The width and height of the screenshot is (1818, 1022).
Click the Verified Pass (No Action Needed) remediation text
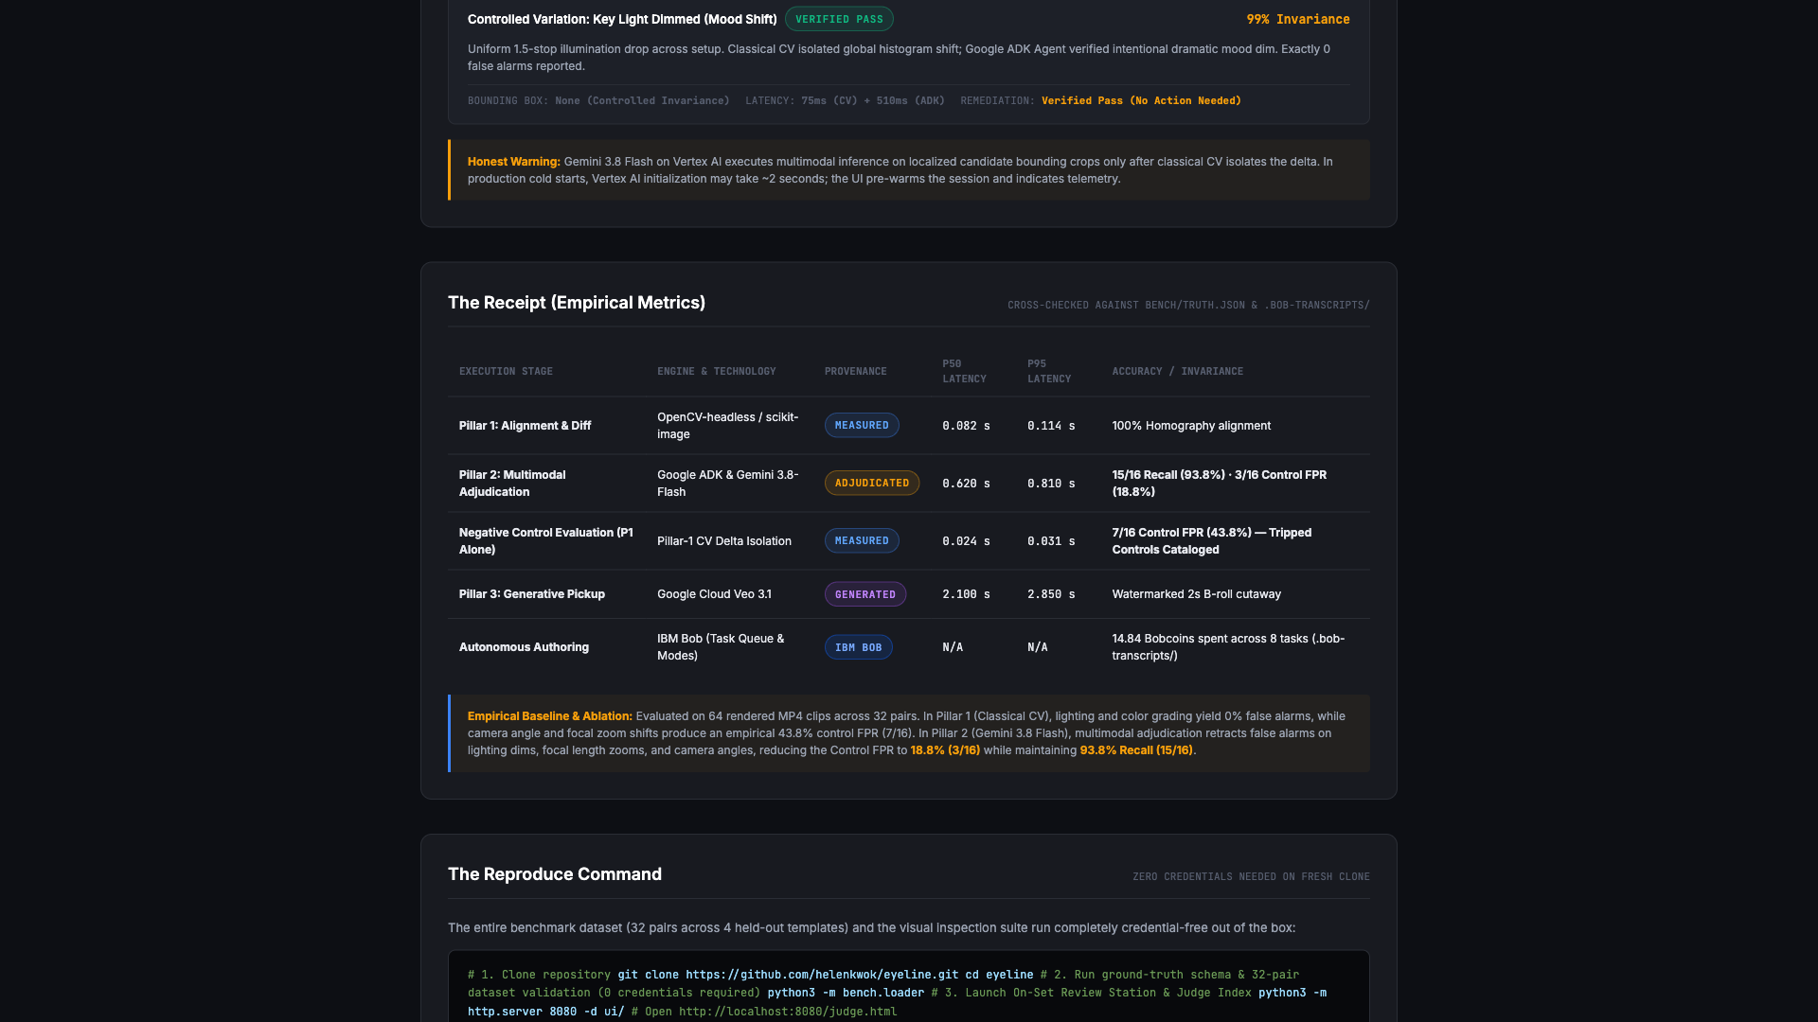[1141, 100]
